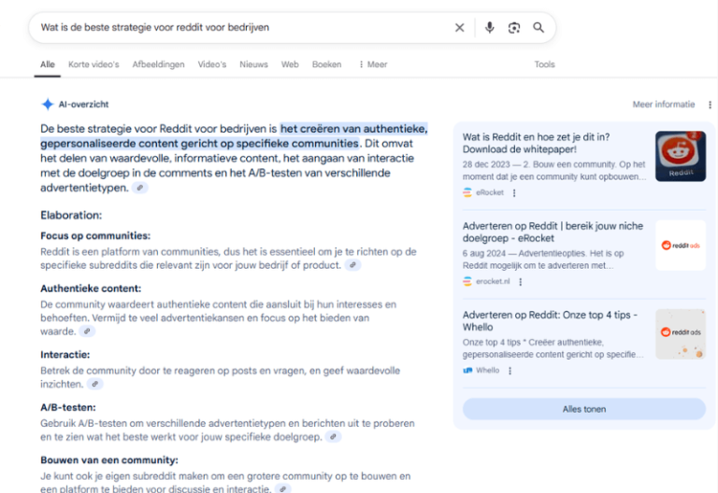
Task: Click the 'Authentieke content:' heading
Action: (x=91, y=289)
